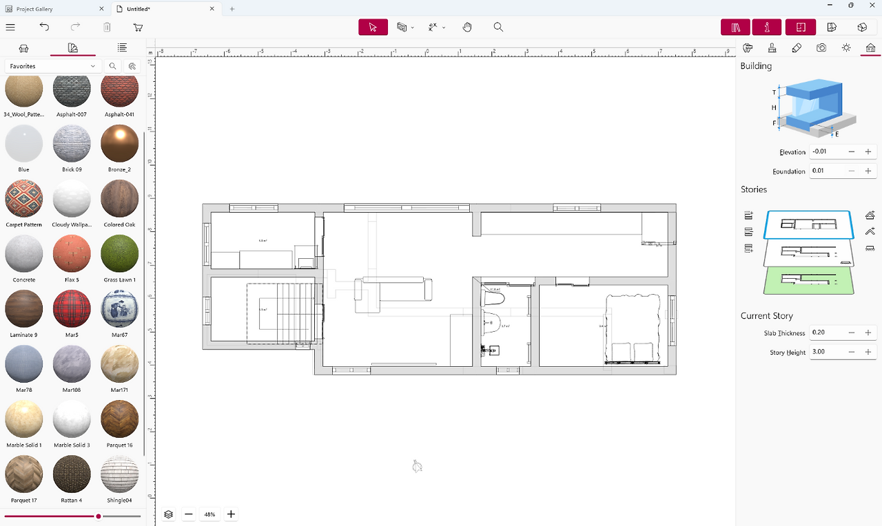Activate the Select arrow tool
The width and height of the screenshot is (882, 526).
(x=373, y=27)
